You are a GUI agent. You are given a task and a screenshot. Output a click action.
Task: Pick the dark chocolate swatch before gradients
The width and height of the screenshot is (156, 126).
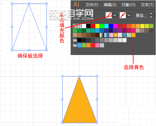point(97,35)
